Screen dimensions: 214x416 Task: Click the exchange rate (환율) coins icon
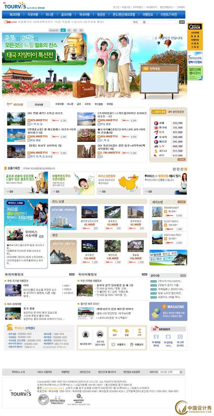(127, 331)
